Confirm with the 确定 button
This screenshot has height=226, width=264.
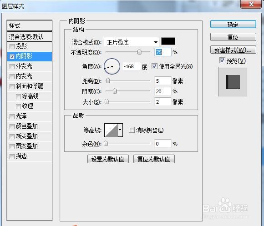click(x=233, y=25)
